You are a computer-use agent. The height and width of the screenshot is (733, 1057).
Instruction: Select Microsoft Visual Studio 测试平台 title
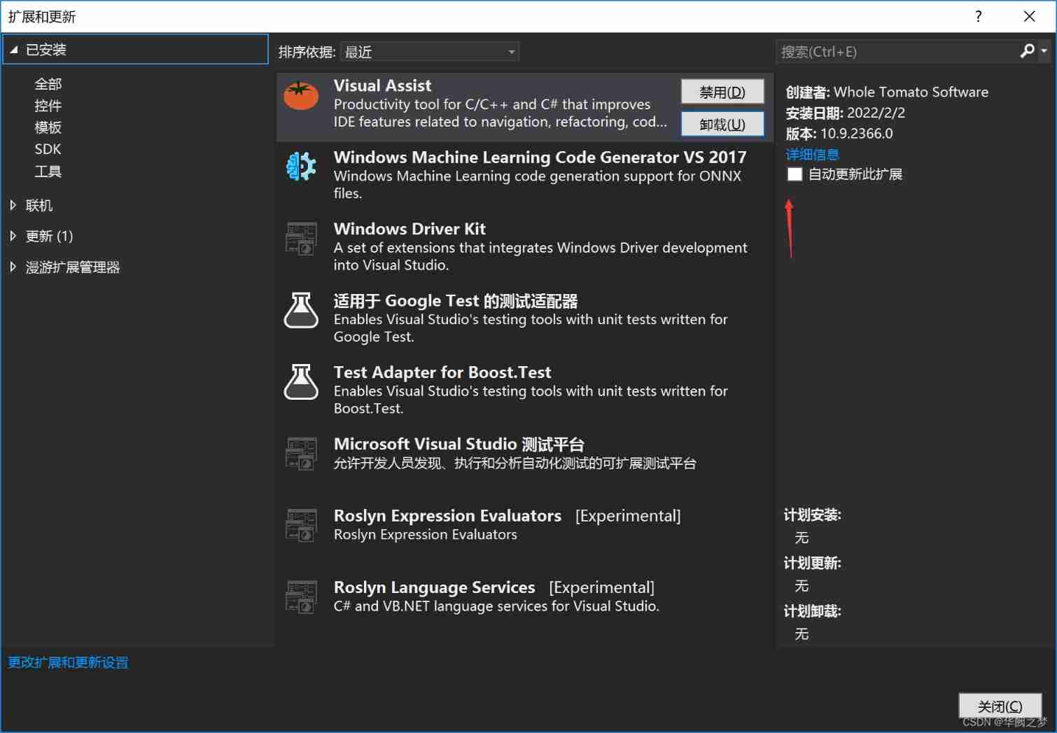(x=458, y=444)
